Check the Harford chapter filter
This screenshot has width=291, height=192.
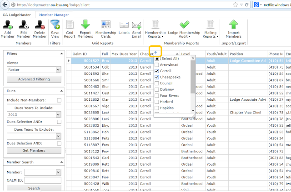157,102
